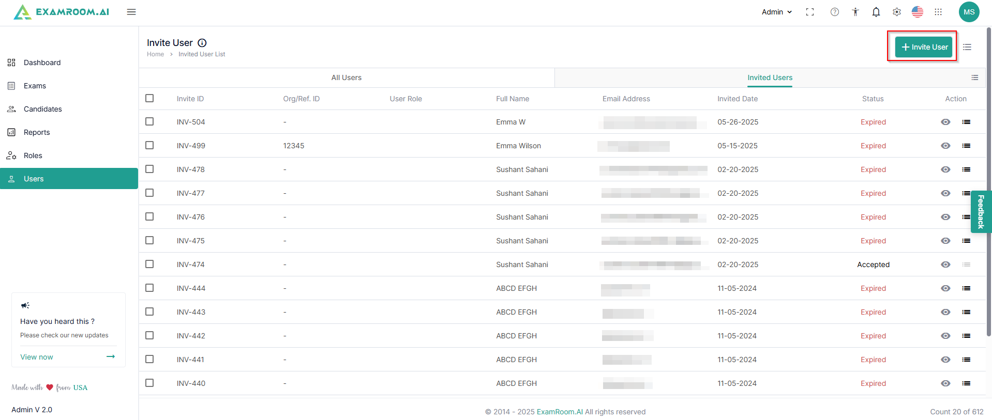
Task: Click the Invite User button
Action: coord(924,47)
